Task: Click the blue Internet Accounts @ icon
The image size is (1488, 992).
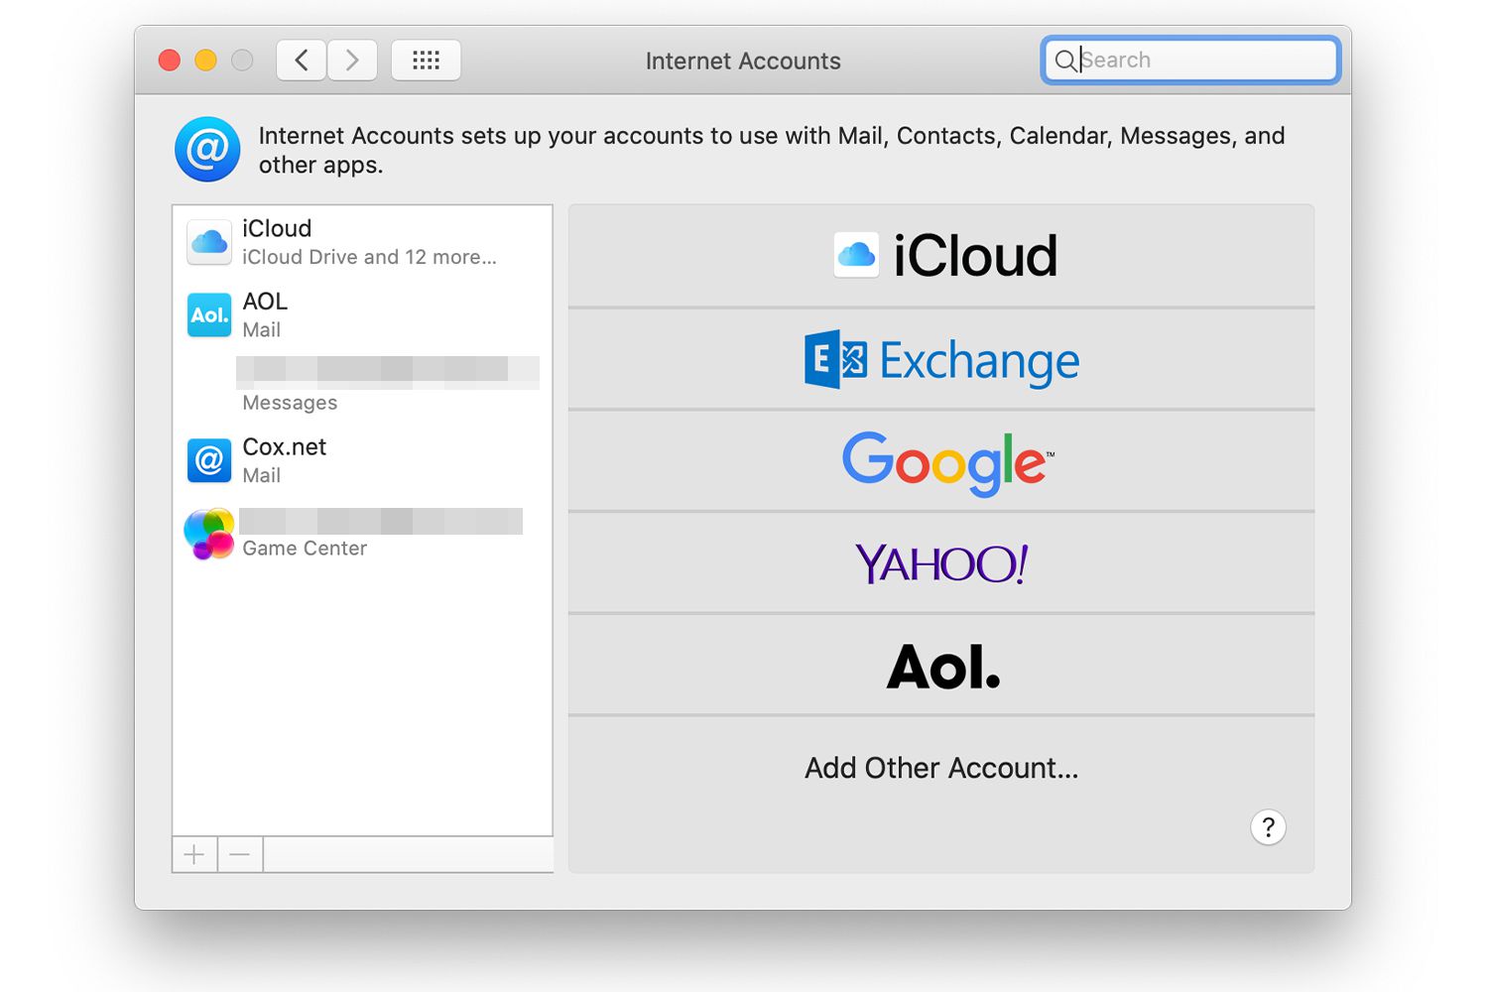Action: click(x=207, y=150)
